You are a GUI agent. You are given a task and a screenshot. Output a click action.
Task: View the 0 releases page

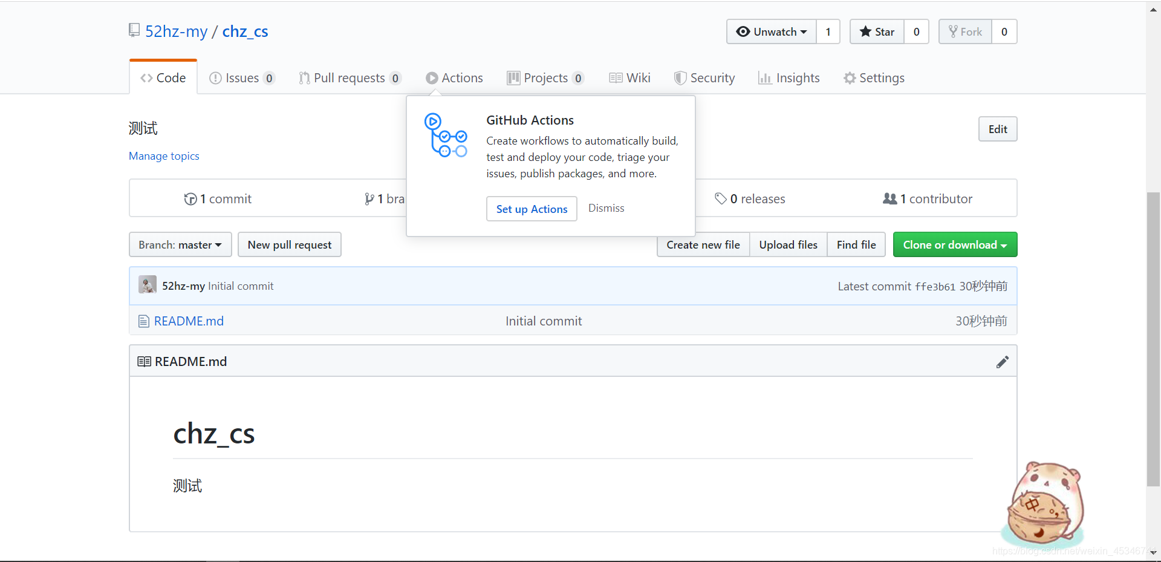(750, 199)
